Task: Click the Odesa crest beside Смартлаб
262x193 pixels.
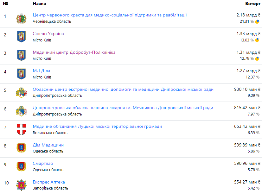Action: click(21, 166)
